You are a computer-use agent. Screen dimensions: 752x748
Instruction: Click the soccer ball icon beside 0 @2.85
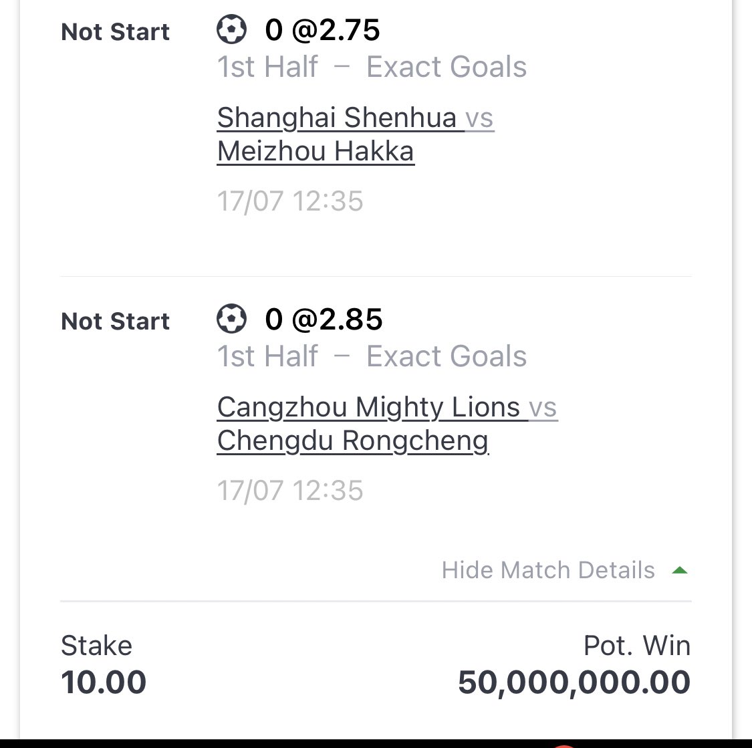coord(232,318)
